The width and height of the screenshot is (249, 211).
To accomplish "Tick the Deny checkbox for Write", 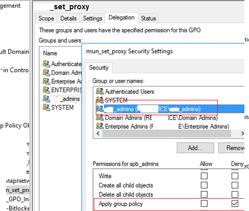I will point(235,176).
